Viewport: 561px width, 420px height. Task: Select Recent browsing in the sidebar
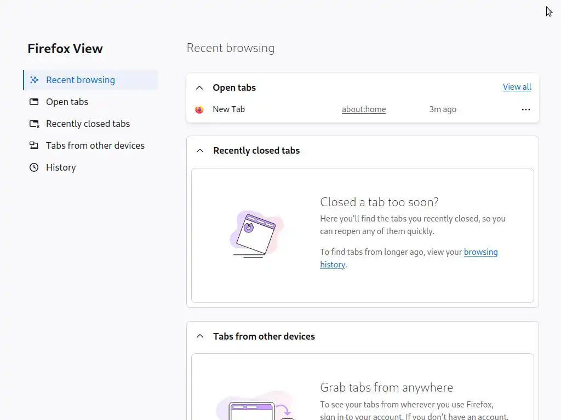pos(81,80)
